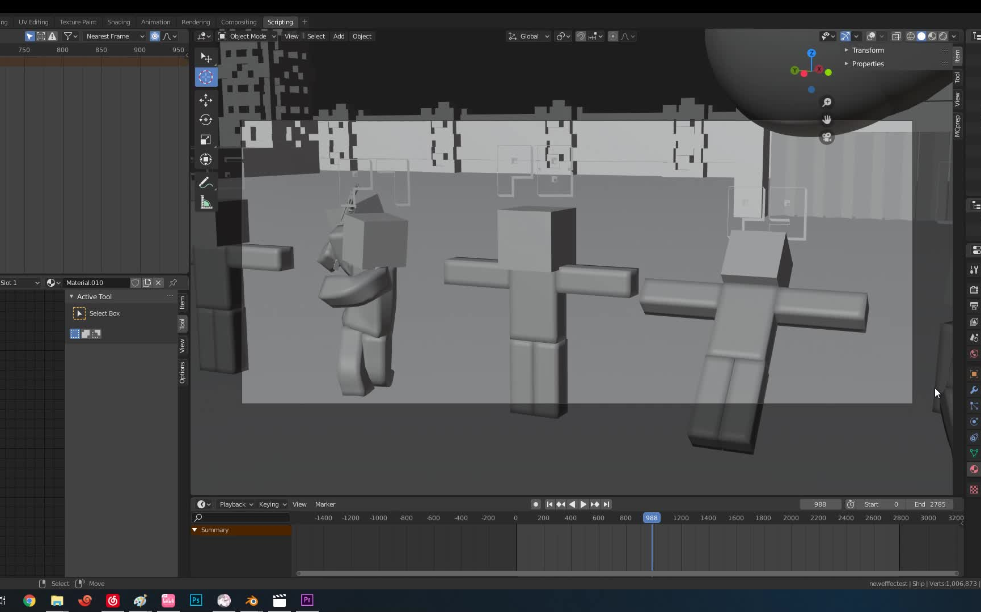Choose the Tweak select tool at toolbar top
981x612 pixels.
pyautogui.click(x=206, y=57)
